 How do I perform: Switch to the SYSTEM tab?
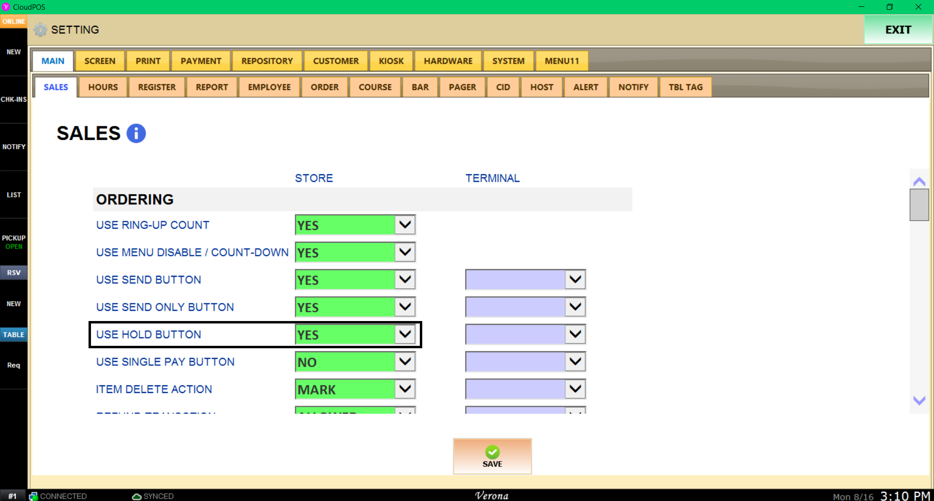click(x=508, y=61)
